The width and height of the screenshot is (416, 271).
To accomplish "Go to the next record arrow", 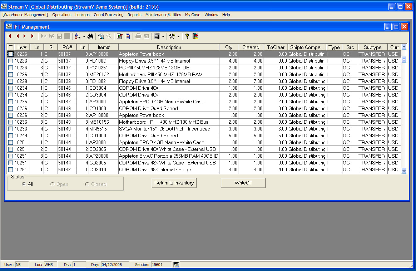I will (25, 36).
